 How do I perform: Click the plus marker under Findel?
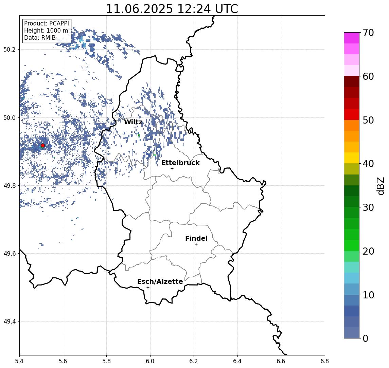point(196,244)
